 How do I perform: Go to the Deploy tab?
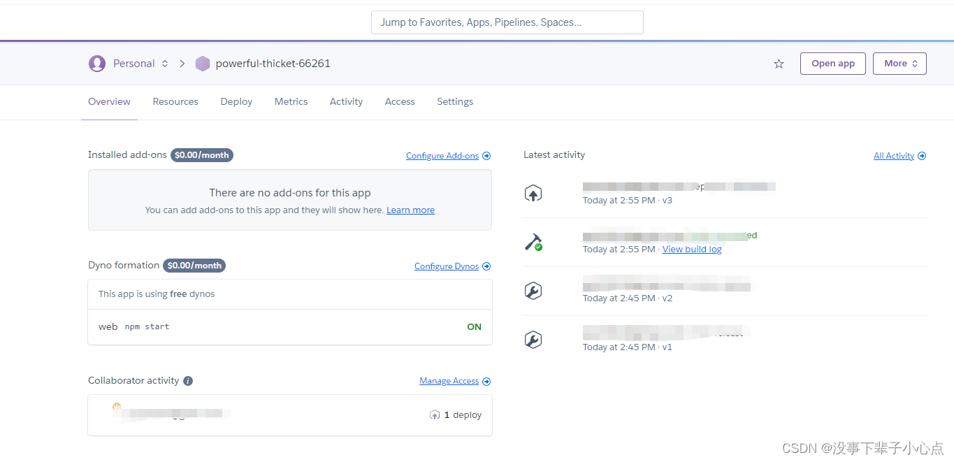pos(236,102)
